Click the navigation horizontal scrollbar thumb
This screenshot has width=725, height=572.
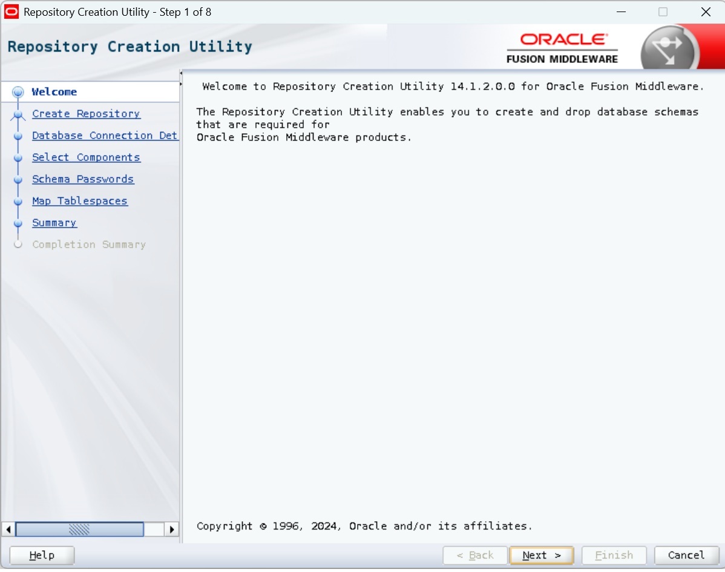click(79, 529)
